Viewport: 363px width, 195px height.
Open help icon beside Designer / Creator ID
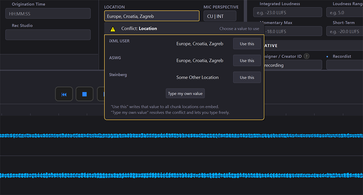(x=306, y=56)
